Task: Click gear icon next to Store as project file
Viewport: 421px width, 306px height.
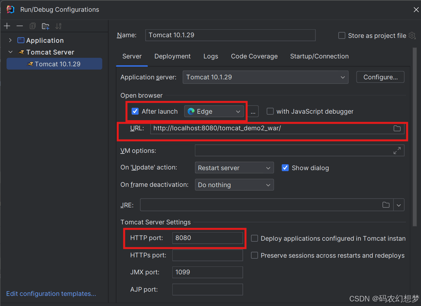Action: click(x=412, y=36)
